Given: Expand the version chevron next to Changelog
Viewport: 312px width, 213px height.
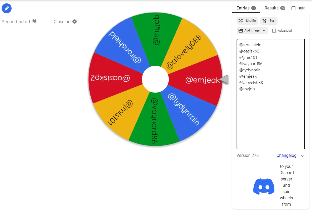Looking at the screenshot, I should (x=303, y=156).
